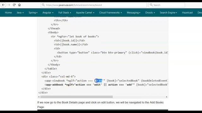Expand the Cloud Frameworks dropdown menu
The image size is (202, 113).
[110, 13]
